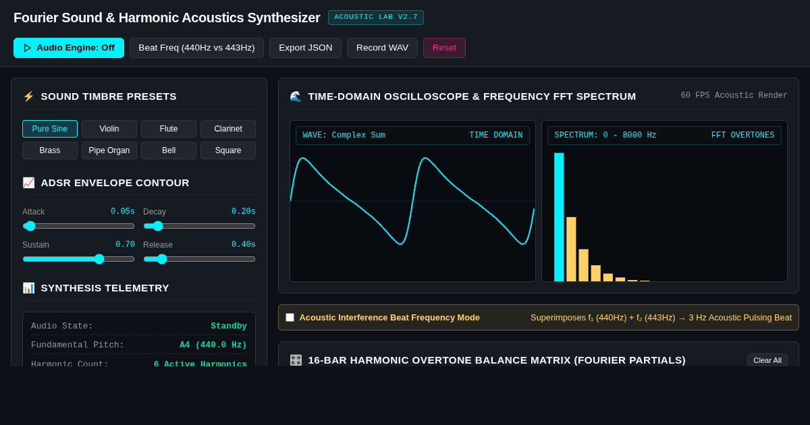Click the Release envelope slider
Viewport: 810px width, 425px height.
(199, 259)
